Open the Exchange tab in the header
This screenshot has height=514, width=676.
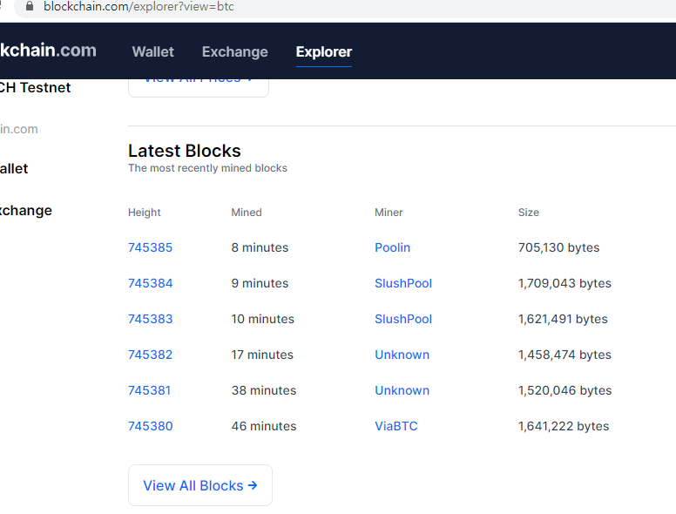pyautogui.click(x=235, y=51)
